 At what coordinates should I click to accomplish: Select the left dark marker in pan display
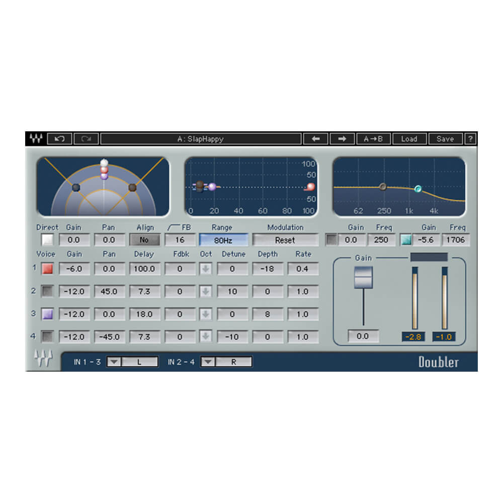76,187
